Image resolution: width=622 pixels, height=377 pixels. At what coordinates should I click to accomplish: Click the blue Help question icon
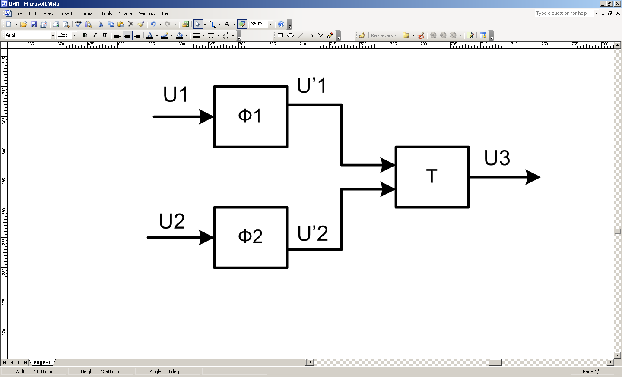281,24
